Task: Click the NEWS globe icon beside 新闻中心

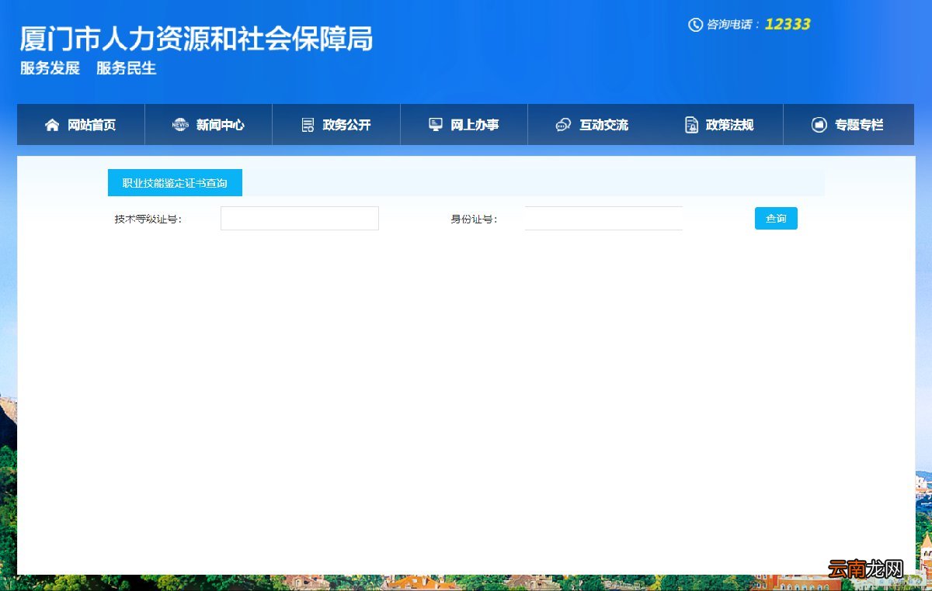Action: 180,125
